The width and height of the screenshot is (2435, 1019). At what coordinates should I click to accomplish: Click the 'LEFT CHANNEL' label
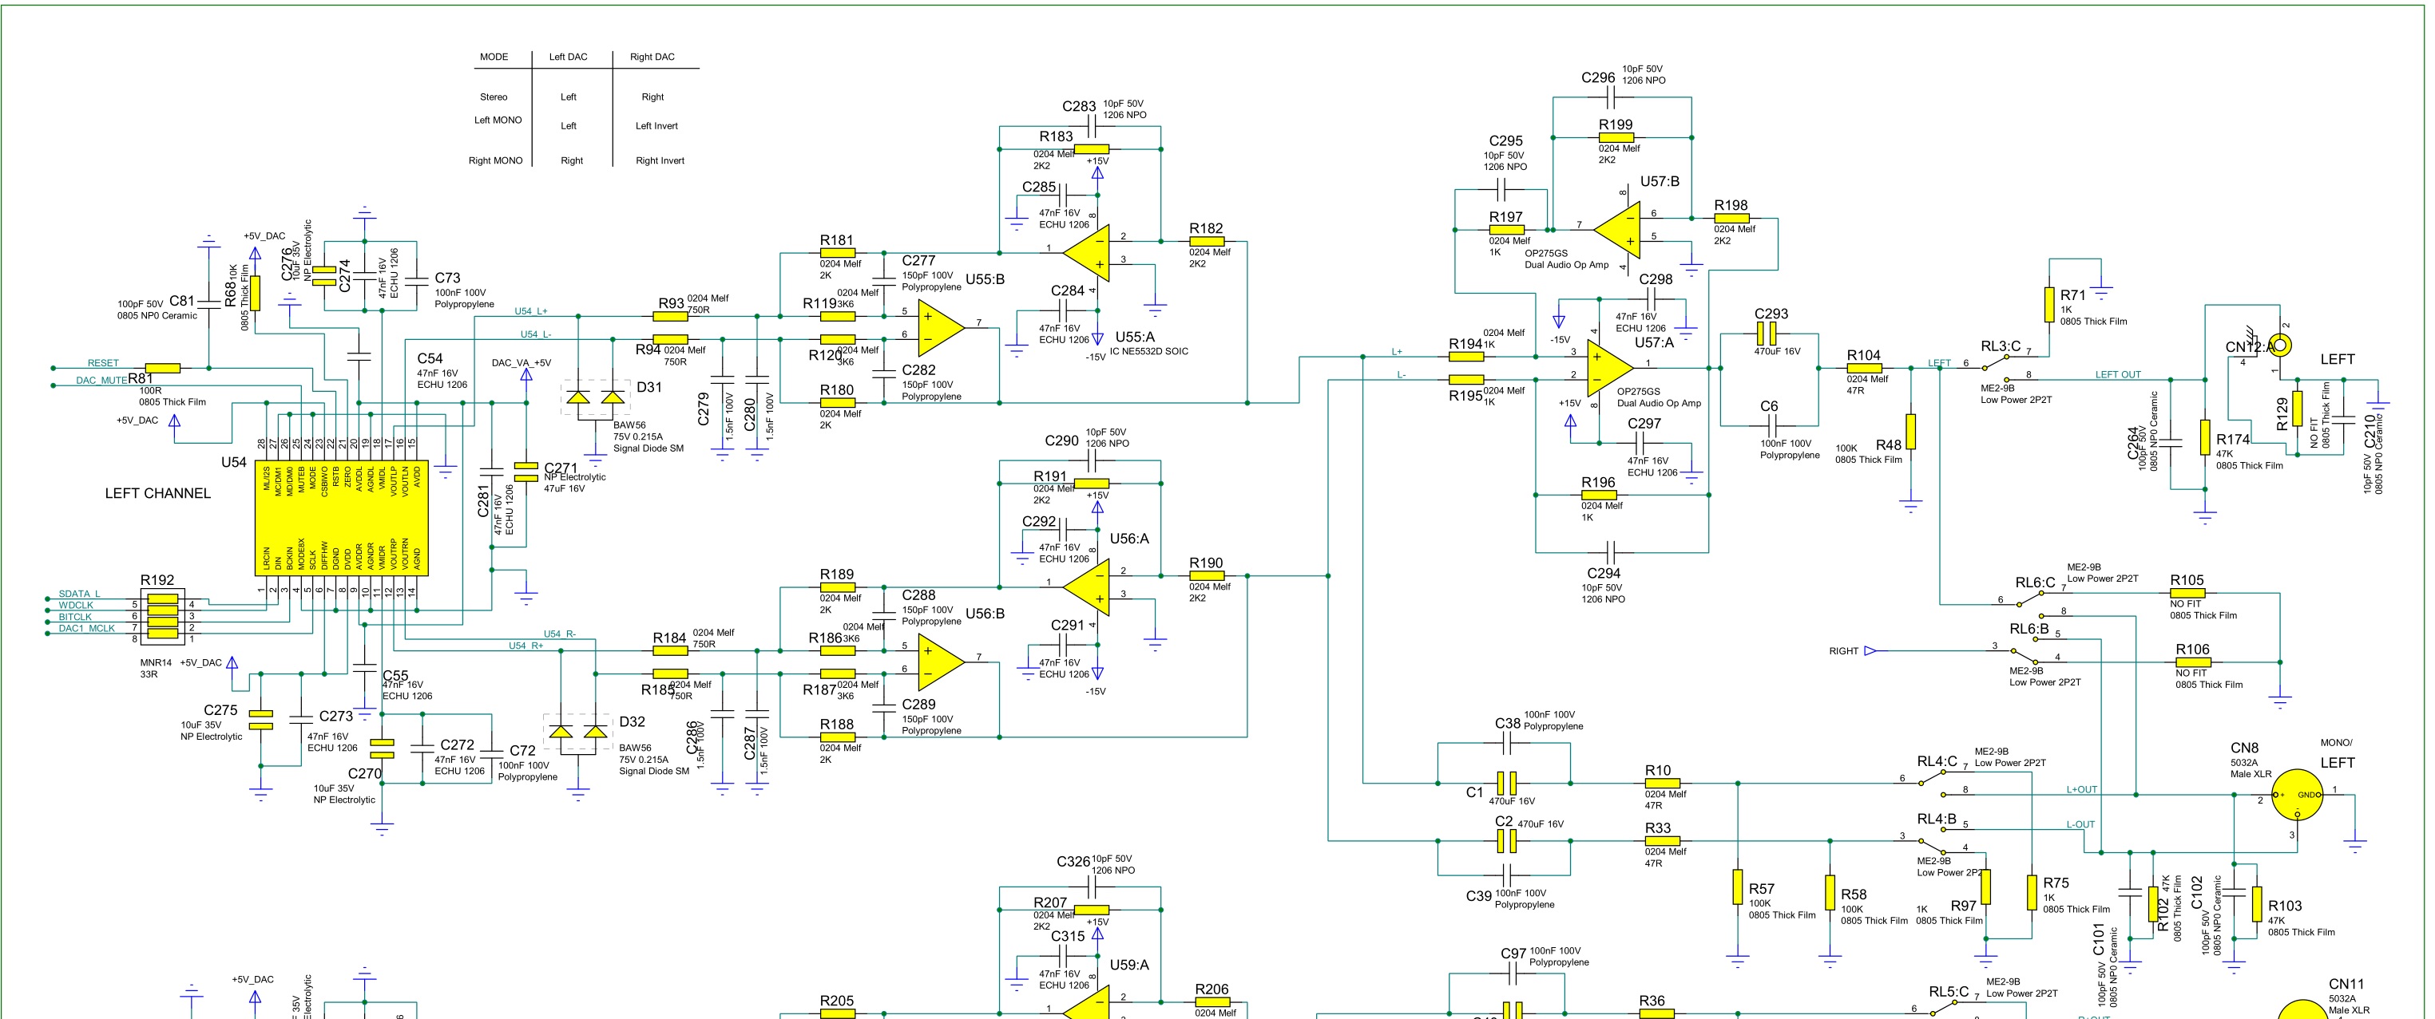[158, 493]
